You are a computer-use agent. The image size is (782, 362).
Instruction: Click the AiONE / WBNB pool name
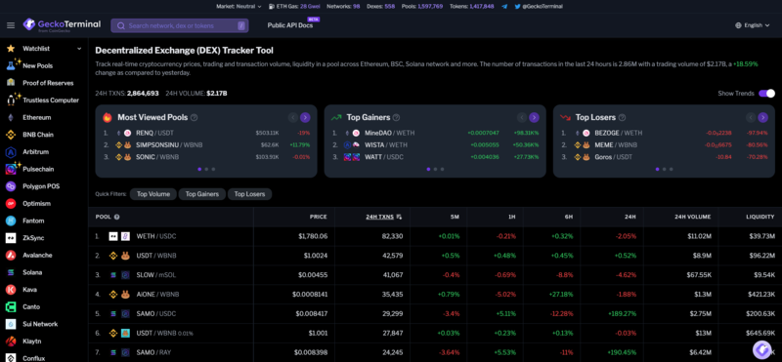[x=157, y=295]
